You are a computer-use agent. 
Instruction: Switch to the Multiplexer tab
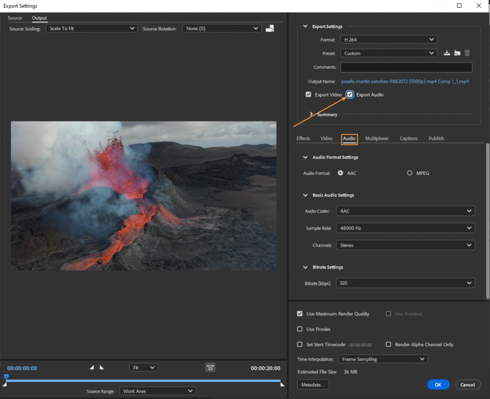pos(377,138)
